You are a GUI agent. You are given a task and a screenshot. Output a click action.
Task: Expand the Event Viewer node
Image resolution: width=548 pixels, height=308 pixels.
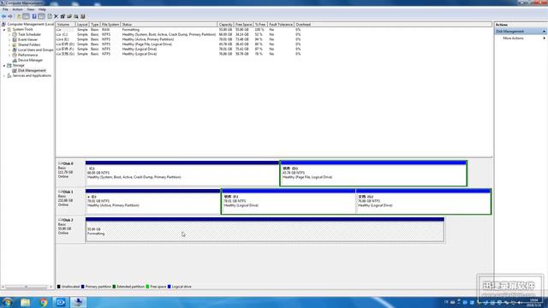point(9,40)
